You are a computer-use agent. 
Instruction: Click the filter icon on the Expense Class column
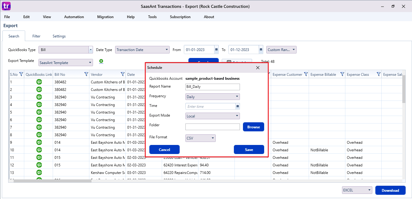click(x=378, y=74)
